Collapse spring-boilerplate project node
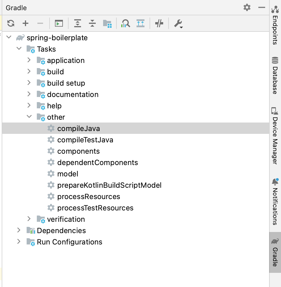 pyautogui.click(x=9, y=37)
